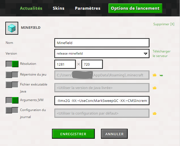Image resolution: width=180 pixels, height=146 pixels.
Task: Click the resolution height field 720
Action: pos(92,64)
